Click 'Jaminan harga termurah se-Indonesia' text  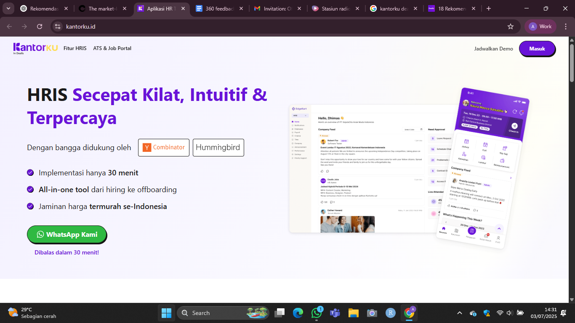click(x=103, y=207)
